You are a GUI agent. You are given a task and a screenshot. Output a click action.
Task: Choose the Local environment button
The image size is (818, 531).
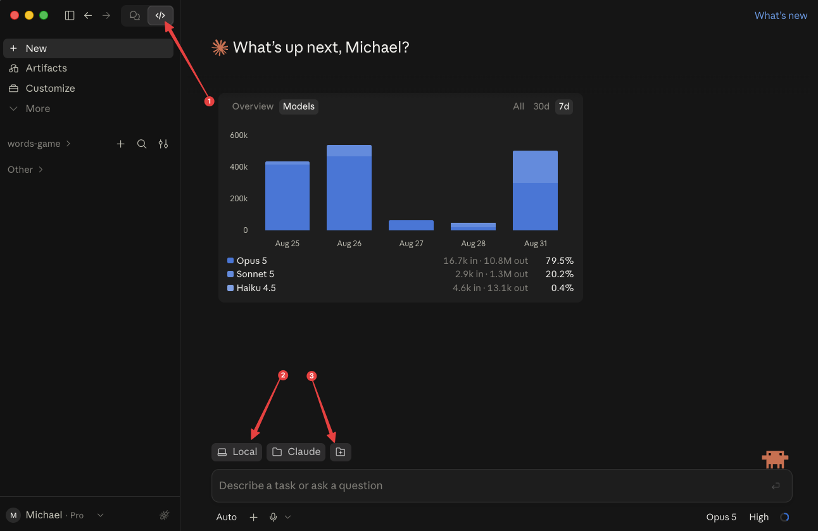[237, 452]
